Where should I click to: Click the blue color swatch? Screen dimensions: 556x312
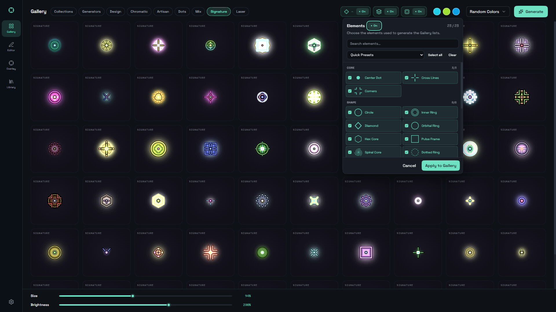(456, 12)
